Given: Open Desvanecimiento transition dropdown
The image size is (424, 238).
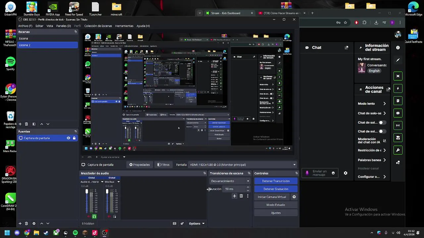Looking at the screenshot, I should (x=230, y=181).
